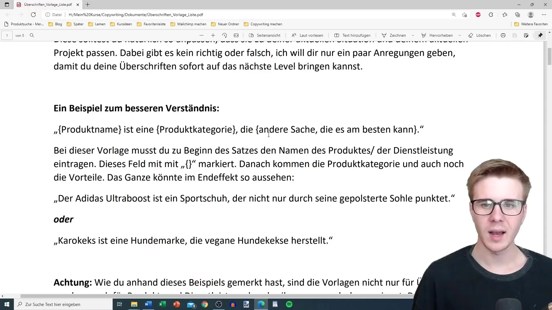The width and height of the screenshot is (552, 310).
Task: Open the tab actions menu icon
Action: pos(7,5)
